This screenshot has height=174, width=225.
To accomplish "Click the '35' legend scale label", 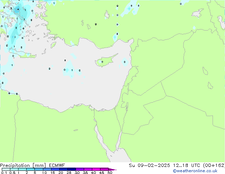I will [x=85, y=173].
